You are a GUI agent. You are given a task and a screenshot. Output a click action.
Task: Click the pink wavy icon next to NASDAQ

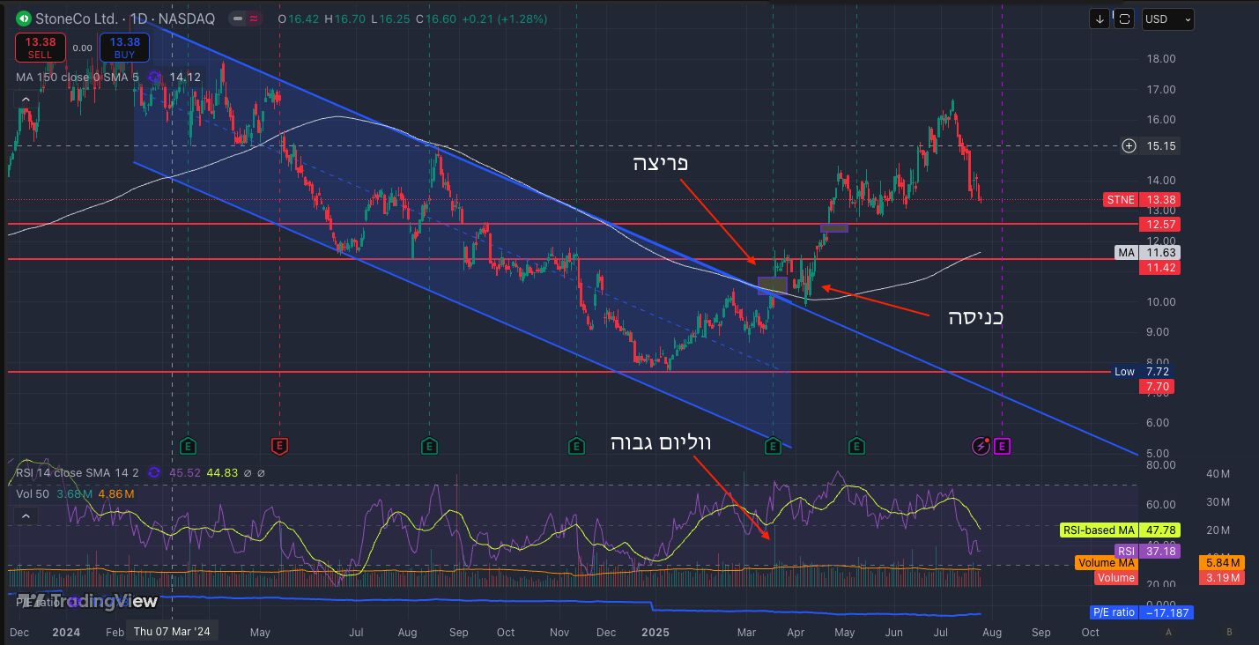pyautogui.click(x=255, y=19)
